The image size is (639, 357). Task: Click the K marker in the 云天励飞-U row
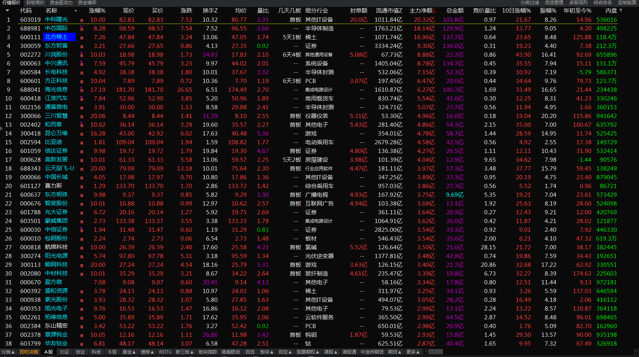coord(82,169)
